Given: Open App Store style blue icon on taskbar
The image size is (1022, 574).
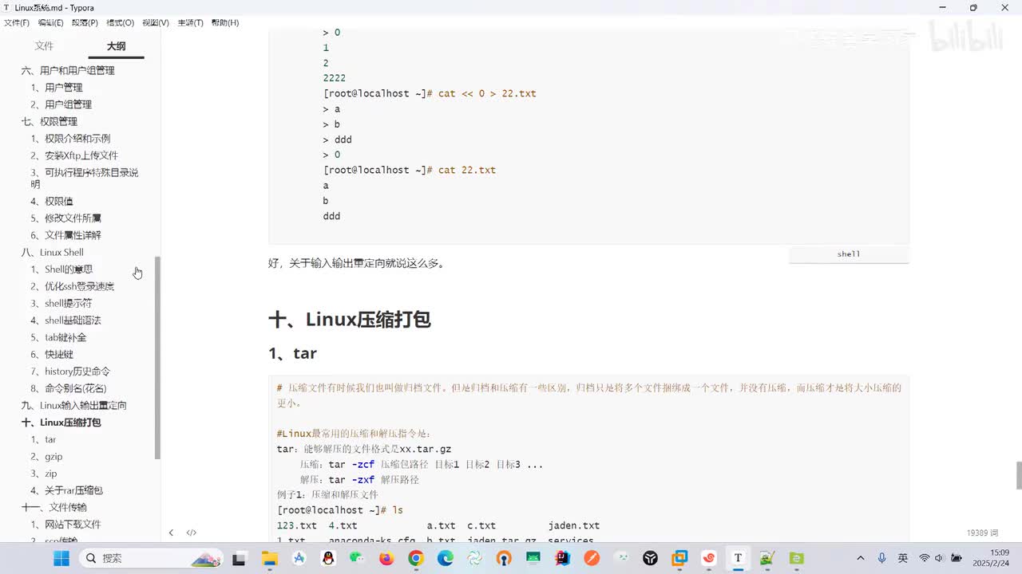Looking at the screenshot, I should (x=299, y=558).
